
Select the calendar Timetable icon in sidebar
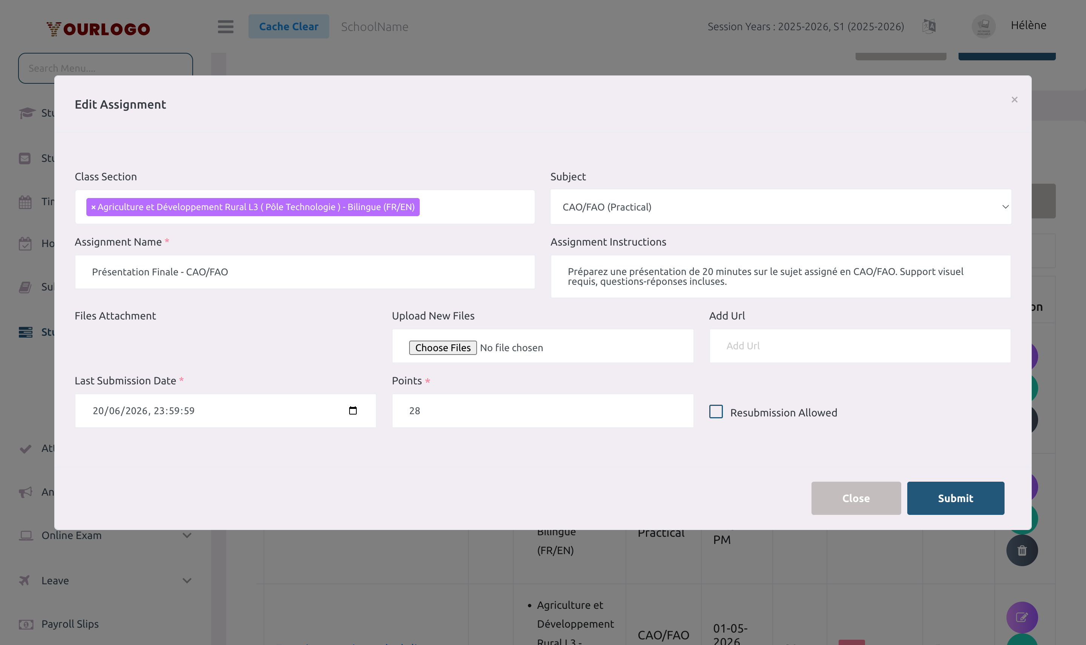(x=25, y=201)
